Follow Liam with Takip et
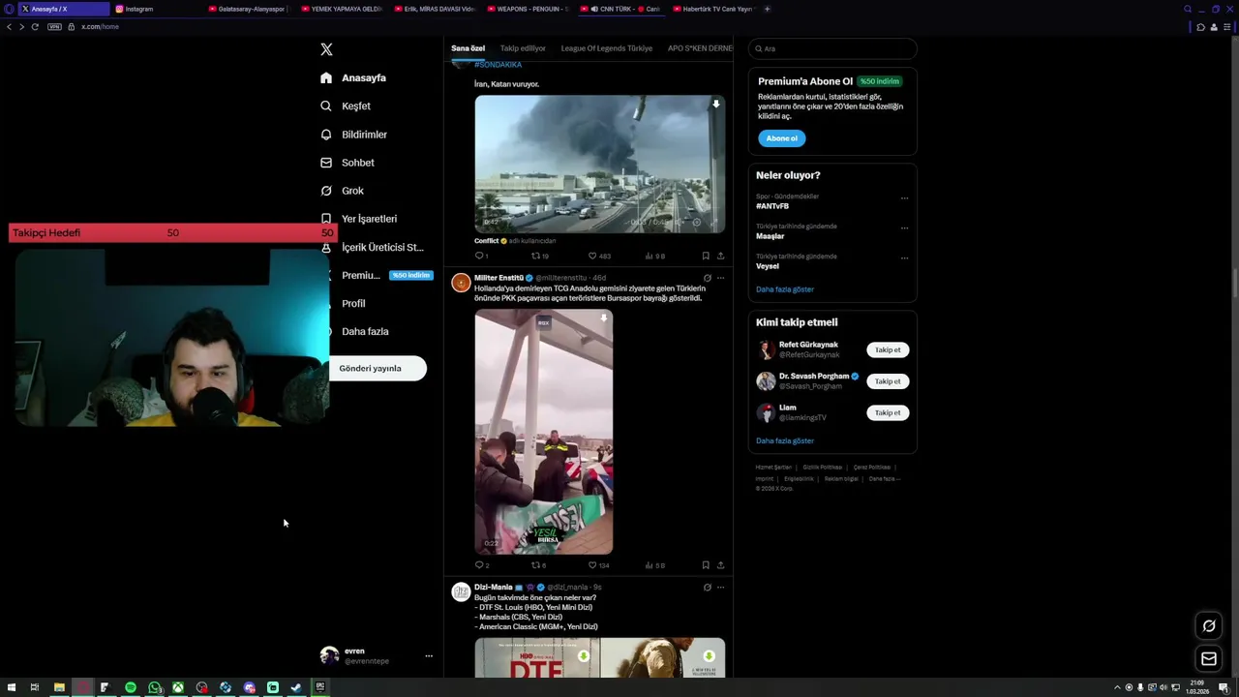The image size is (1239, 697). [x=888, y=412]
